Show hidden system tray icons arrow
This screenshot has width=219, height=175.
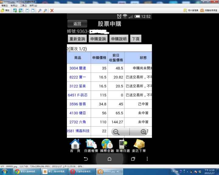(x=187, y=172)
